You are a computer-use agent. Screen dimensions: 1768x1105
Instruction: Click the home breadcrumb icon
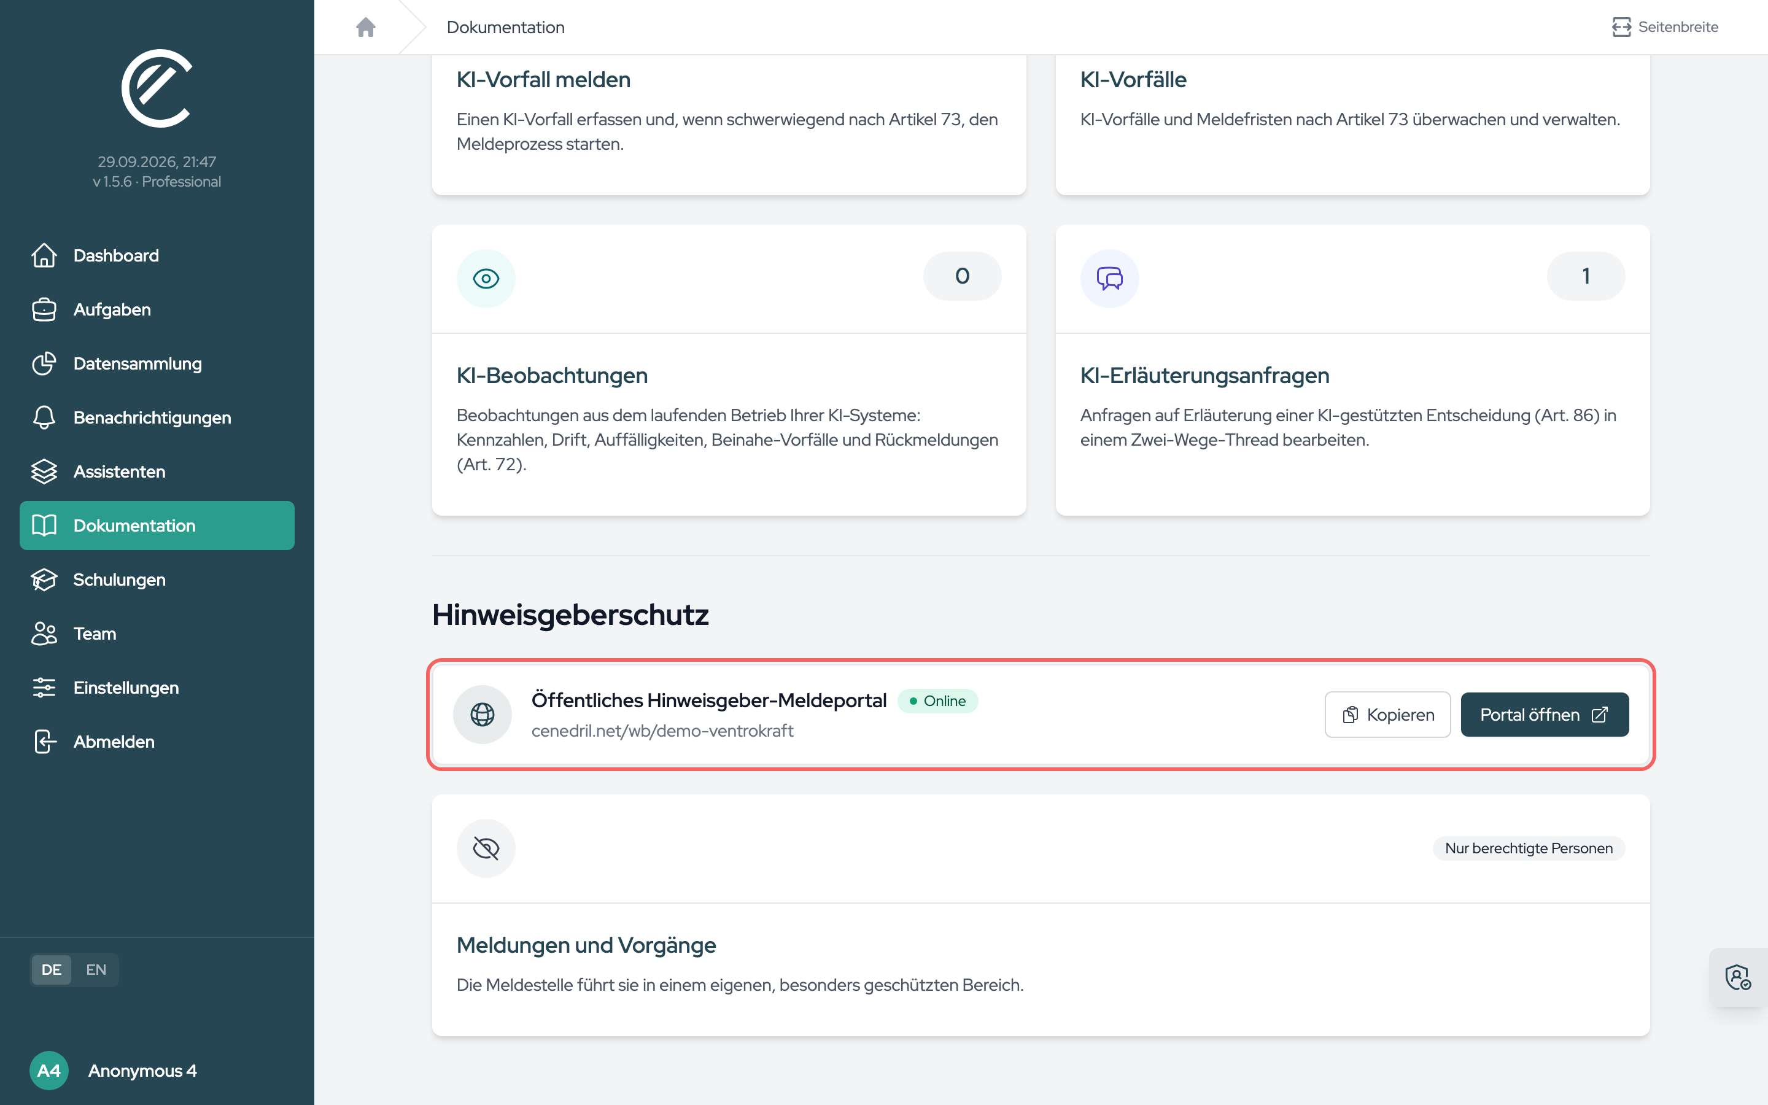365,27
